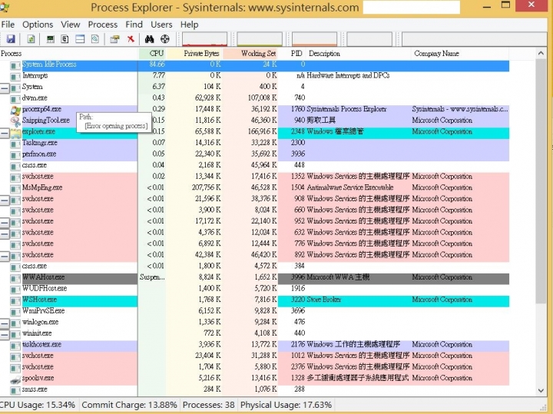Click the explorer.exe folder icon

tap(15, 133)
